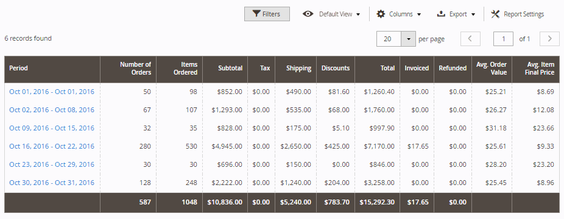Click the current page number field
The height and width of the screenshot is (219, 564).
[503, 39]
